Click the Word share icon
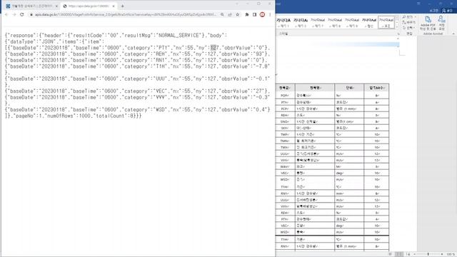457x257 pixels. point(447,11)
